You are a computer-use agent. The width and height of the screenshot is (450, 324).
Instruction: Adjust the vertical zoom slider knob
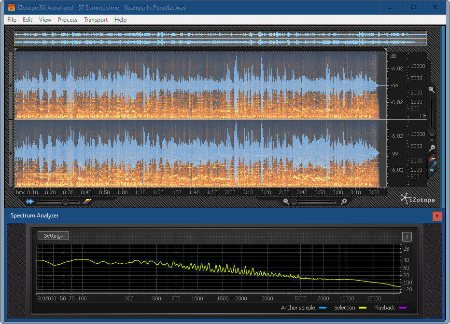[x=432, y=133]
